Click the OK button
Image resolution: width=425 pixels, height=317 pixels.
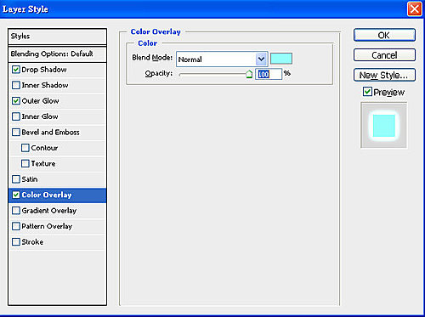click(384, 35)
